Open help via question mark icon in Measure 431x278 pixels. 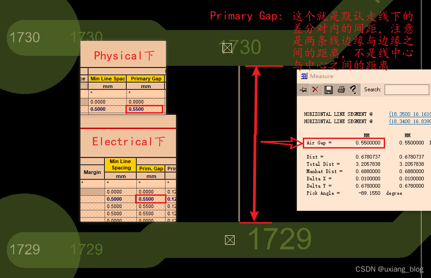[x=353, y=89]
